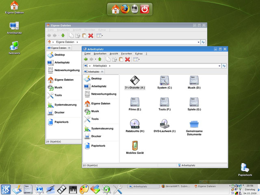Screen dimensions: 260x195
Task: Click the red power button in dock
Action: click(x=145, y=9)
